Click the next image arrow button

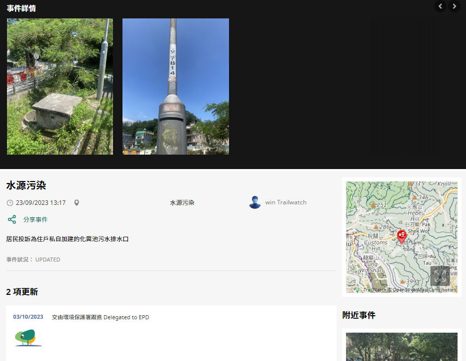pyautogui.click(x=454, y=6)
